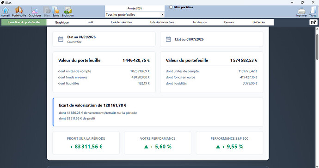Switch to the Fonds euros tab
The height and width of the screenshot is (168, 319).
pyautogui.click(x=200, y=22)
